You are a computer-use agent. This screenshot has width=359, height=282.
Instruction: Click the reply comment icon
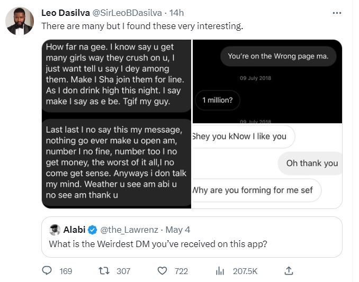click(48, 271)
